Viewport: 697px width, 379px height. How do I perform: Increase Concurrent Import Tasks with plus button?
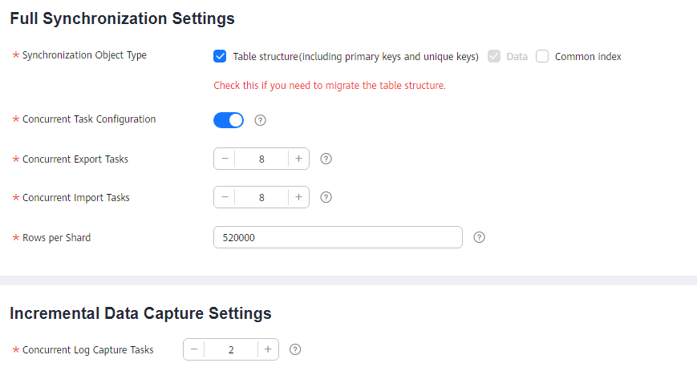298,197
